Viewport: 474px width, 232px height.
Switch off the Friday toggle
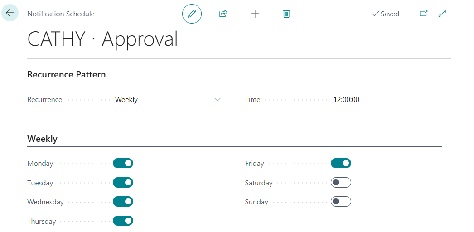(341, 163)
